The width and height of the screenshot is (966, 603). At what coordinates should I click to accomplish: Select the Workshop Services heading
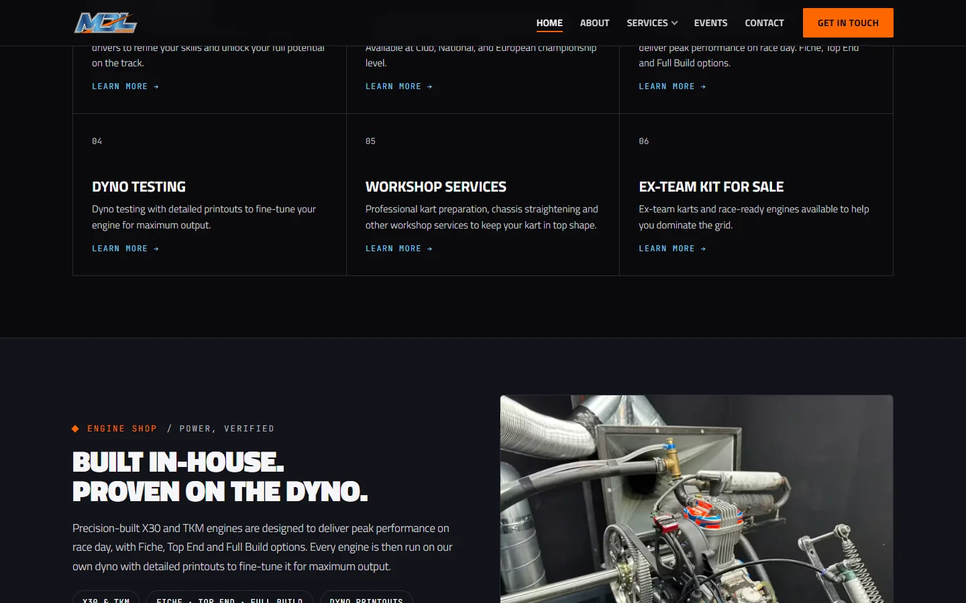(x=436, y=187)
